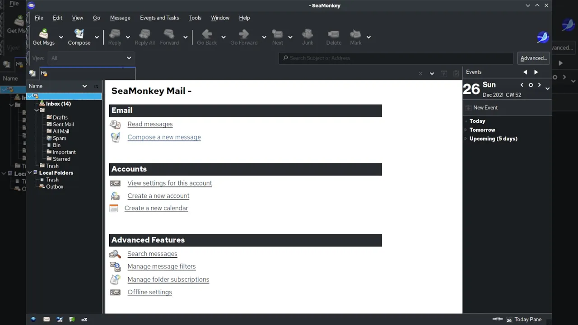Click the Advanced... search button
The width and height of the screenshot is (578, 325).
point(533,58)
